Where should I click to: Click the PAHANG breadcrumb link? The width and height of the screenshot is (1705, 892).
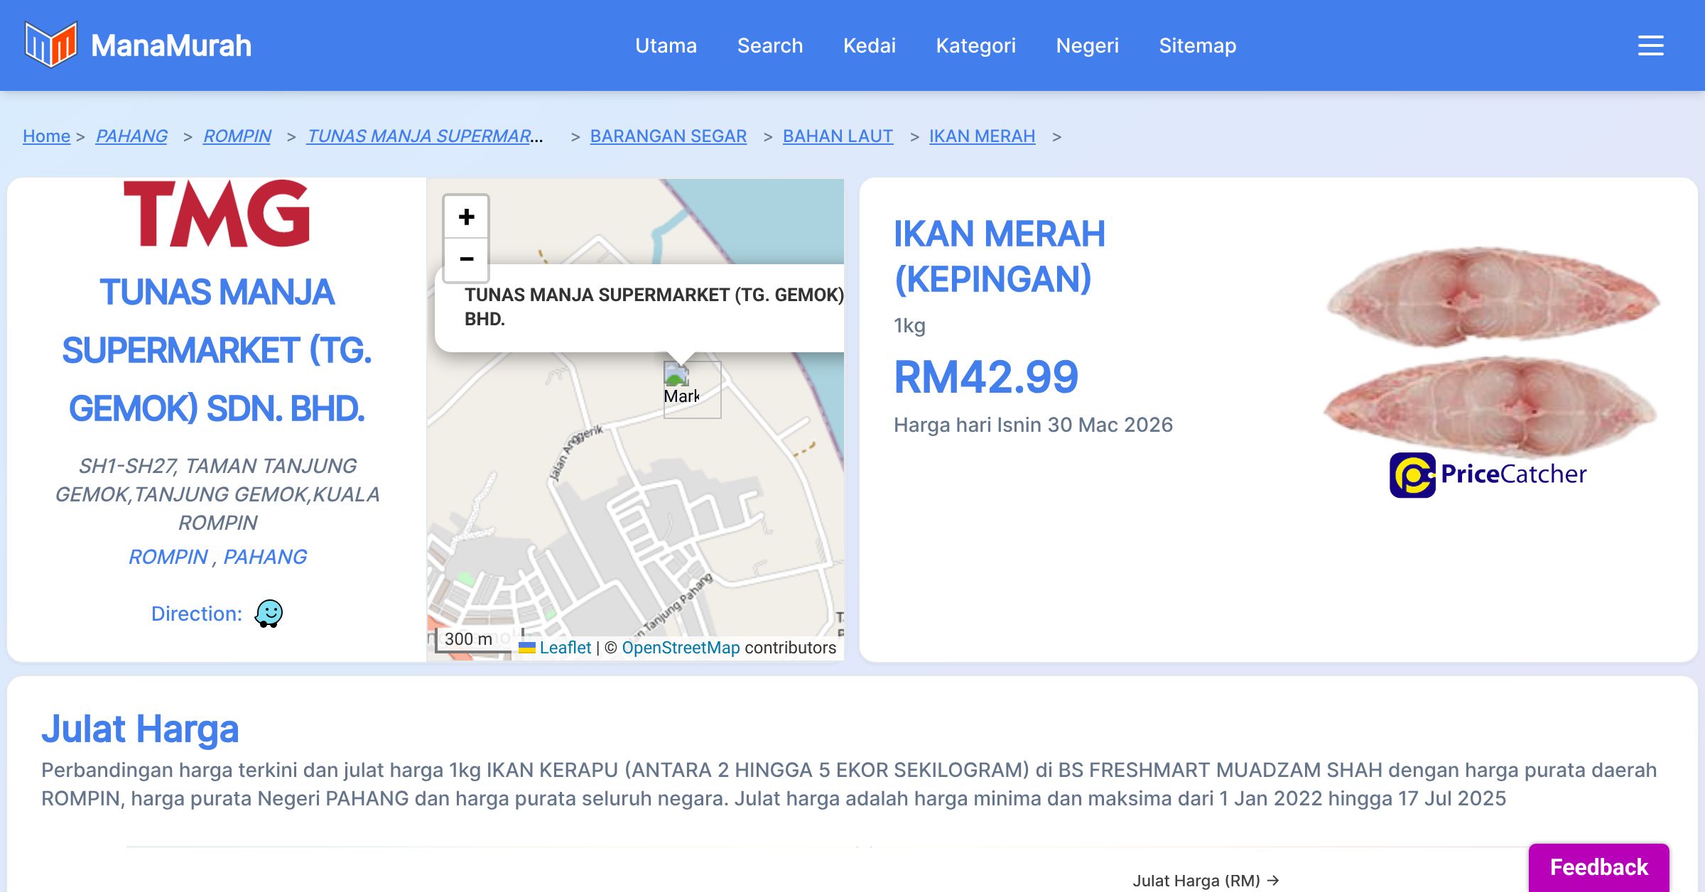pos(131,136)
